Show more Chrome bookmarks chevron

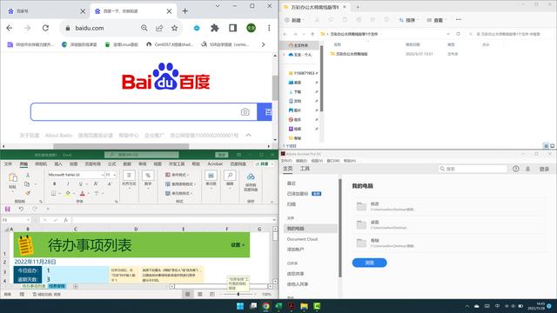click(263, 44)
